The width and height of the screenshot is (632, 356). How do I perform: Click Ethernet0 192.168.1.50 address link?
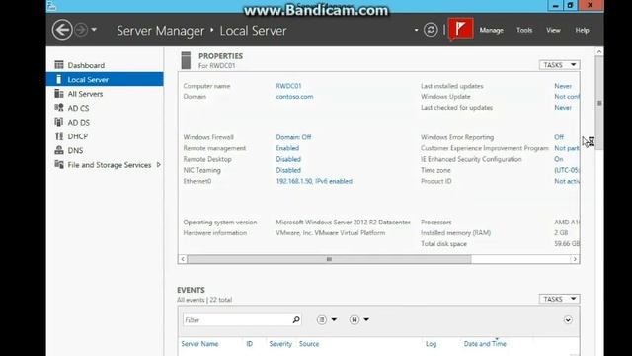pos(314,181)
